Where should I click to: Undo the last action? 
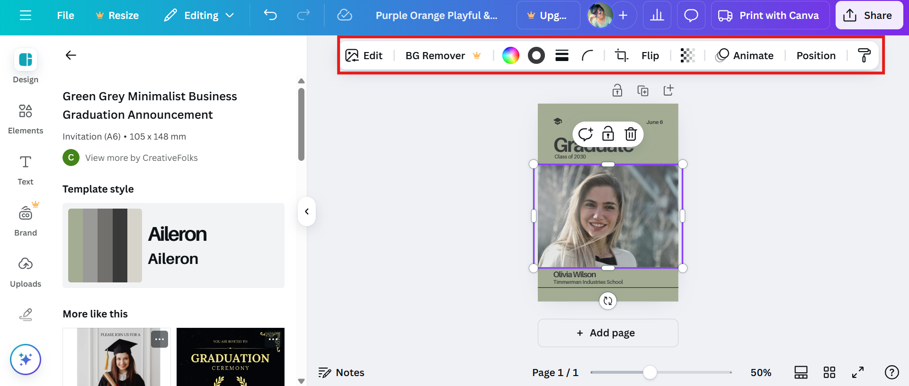(x=270, y=16)
